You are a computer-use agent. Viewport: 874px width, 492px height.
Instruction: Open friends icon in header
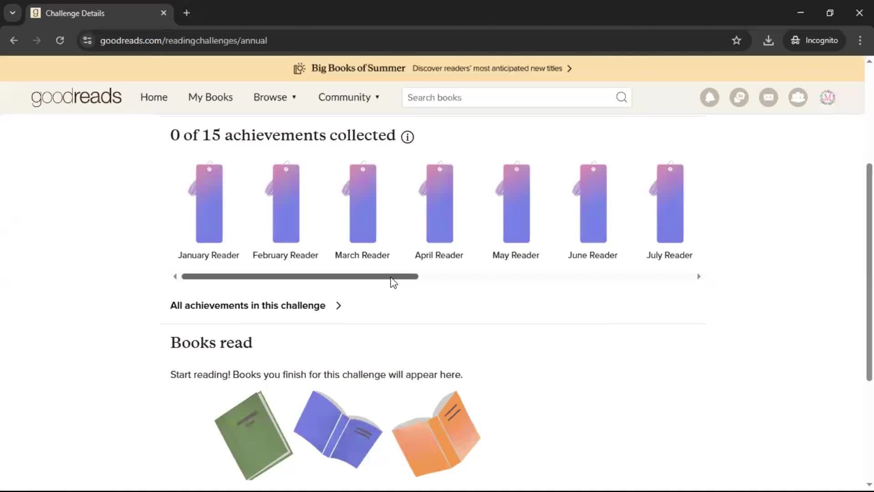(x=798, y=97)
